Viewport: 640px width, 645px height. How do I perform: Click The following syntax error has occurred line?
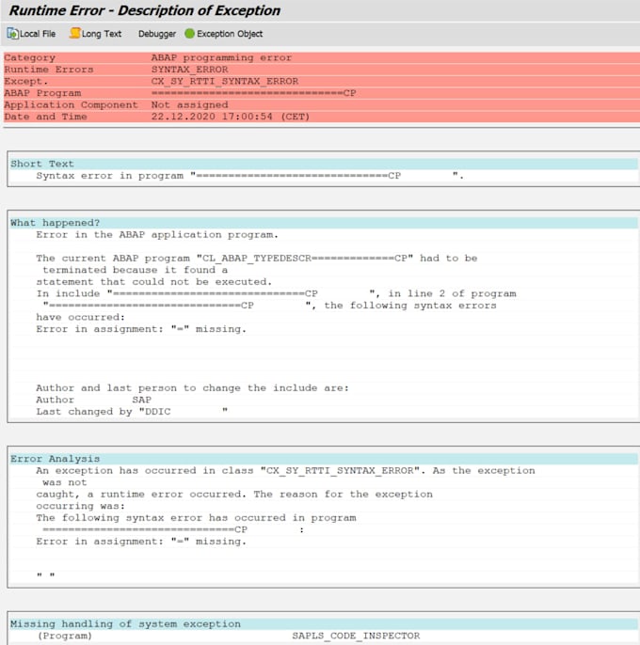196,518
